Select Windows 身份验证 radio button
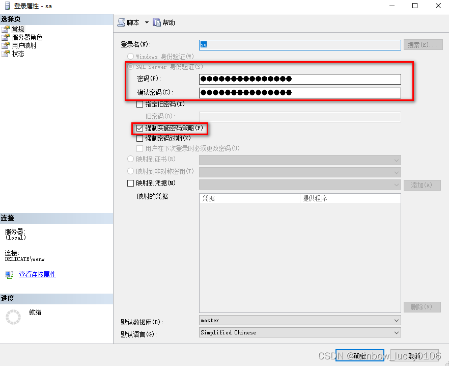Image resolution: width=449 pixels, height=366 pixels. (x=130, y=56)
